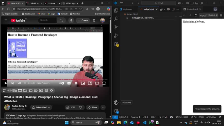Viewport: 224px width, 126px height.
Task: Toggle VS Code secondary side bar layout
Action: pyautogui.click(x=201, y=3)
